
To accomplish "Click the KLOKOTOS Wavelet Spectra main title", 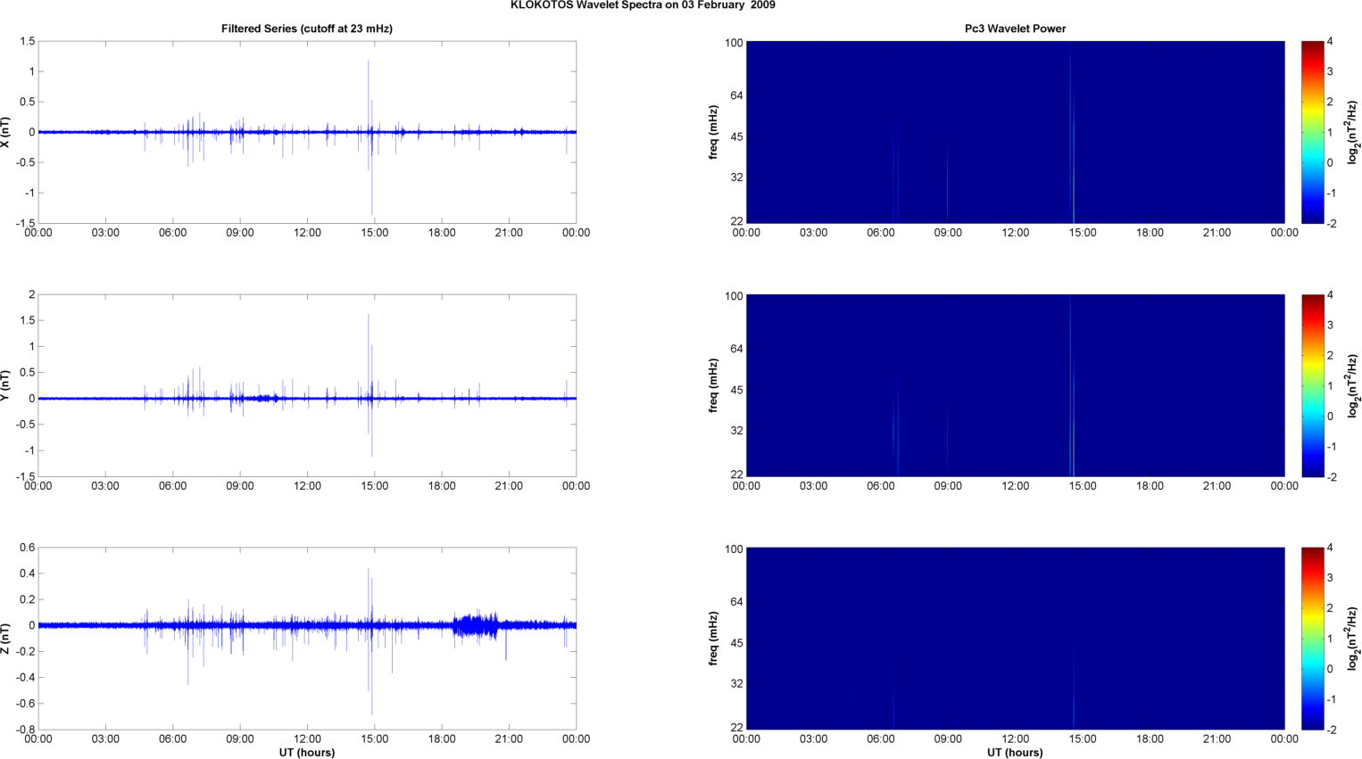I will tap(642, 5).
